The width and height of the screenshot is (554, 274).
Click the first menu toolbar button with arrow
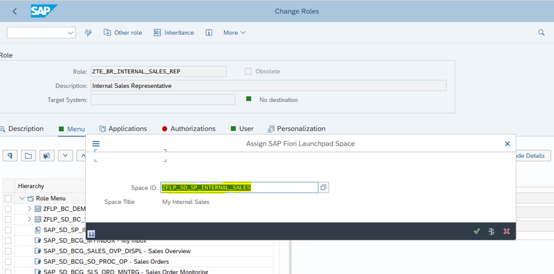click(10, 155)
